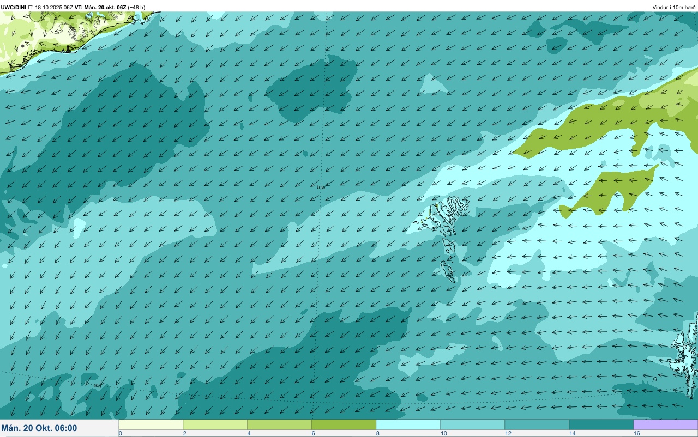The height and width of the screenshot is (437, 698).
Task: Click the medium teal 12–14 legend swatch
Action: [x=537, y=424]
